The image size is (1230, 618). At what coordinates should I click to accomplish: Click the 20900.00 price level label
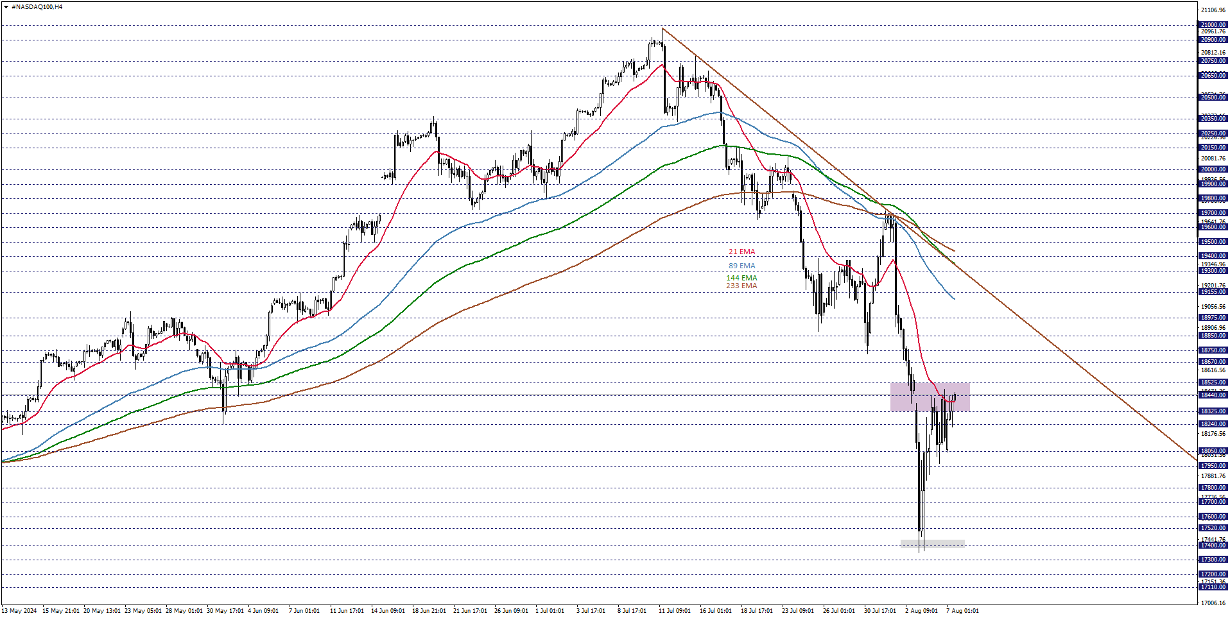[1213, 40]
